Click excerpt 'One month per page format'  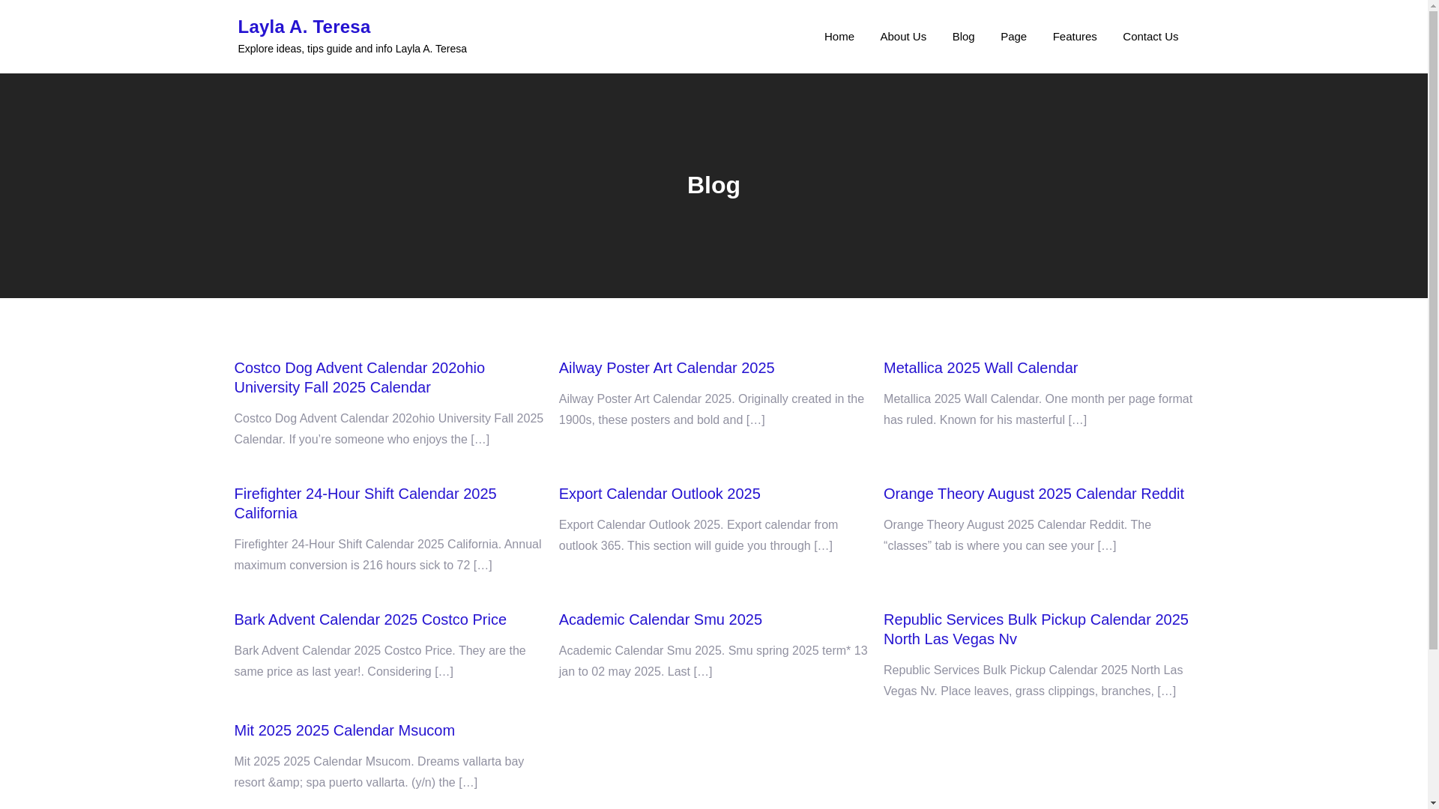tap(1037, 410)
